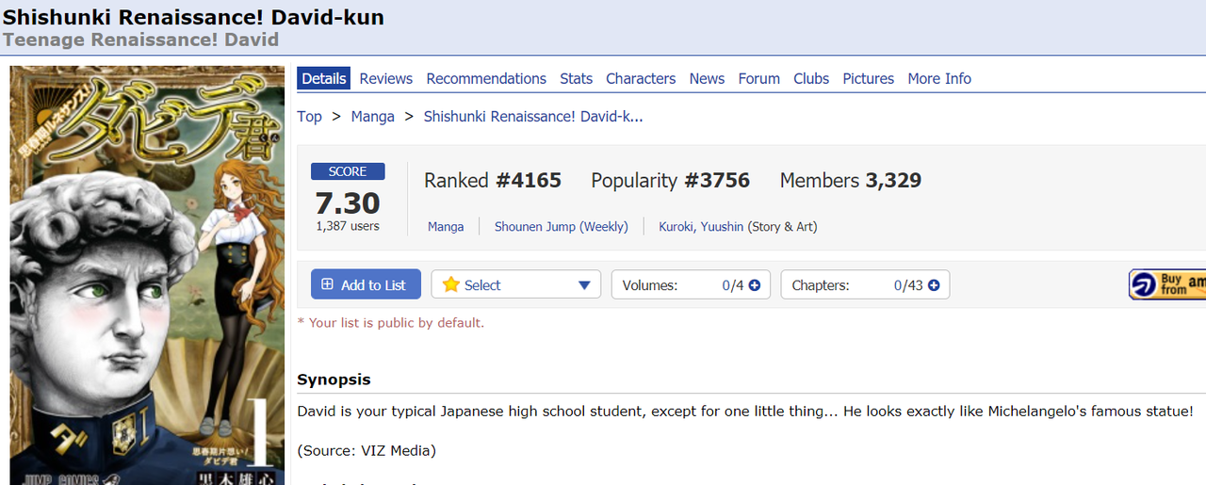Image resolution: width=1206 pixels, height=485 pixels.
Task: Open the Stats tab
Action: pyautogui.click(x=576, y=78)
